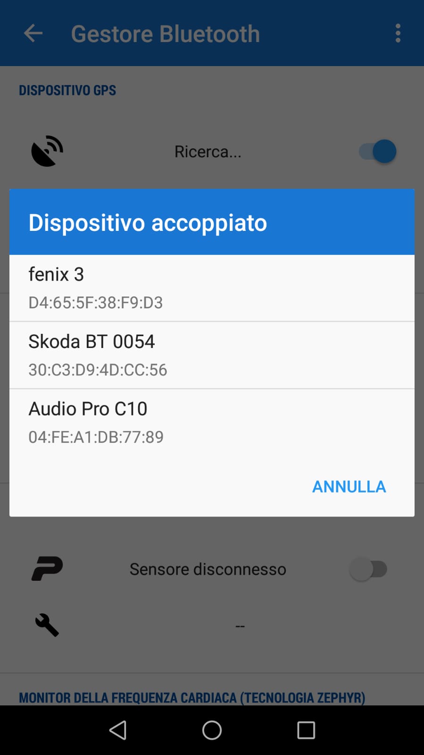Tap the Gestore Bluetooth title
The height and width of the screenshot is (755, 424).
[x=165, y=34]
